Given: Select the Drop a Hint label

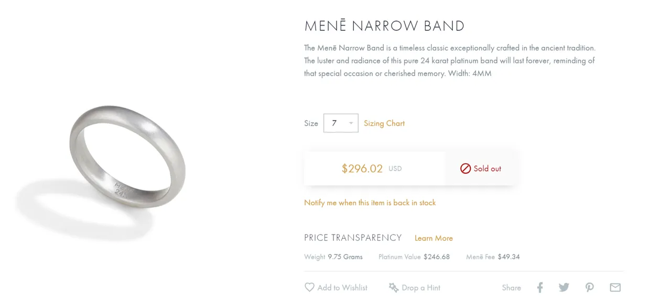Looking at the screenshot, I should (421, 287).
